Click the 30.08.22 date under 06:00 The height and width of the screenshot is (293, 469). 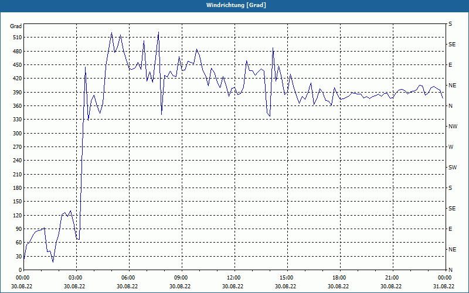click(x=127, y=286)
